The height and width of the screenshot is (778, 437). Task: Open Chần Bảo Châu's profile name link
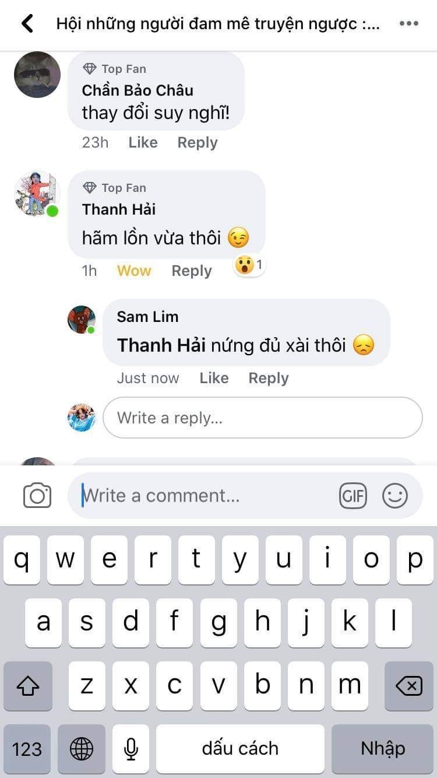coord(138,90)
